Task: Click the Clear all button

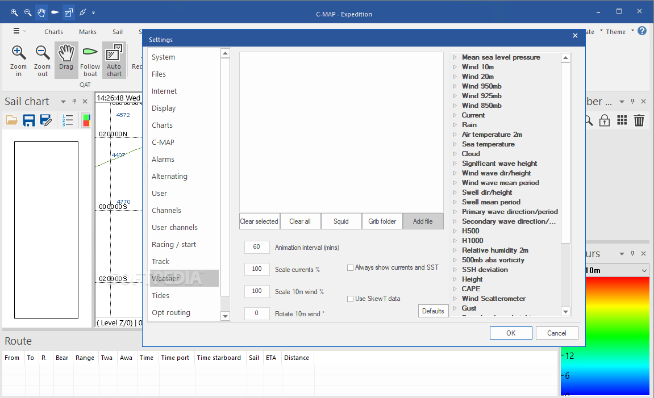Action: tap(300, 221)
